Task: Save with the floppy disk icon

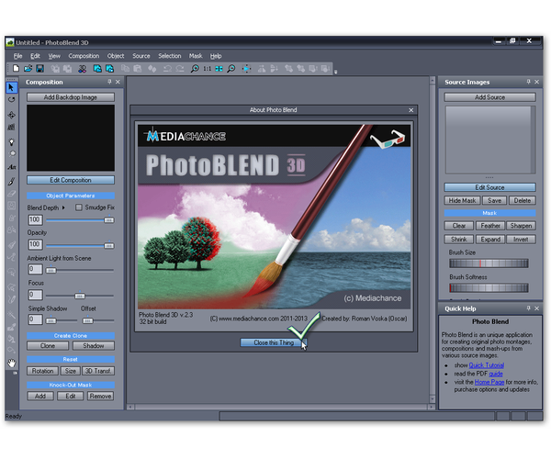Action: (40, 69)
